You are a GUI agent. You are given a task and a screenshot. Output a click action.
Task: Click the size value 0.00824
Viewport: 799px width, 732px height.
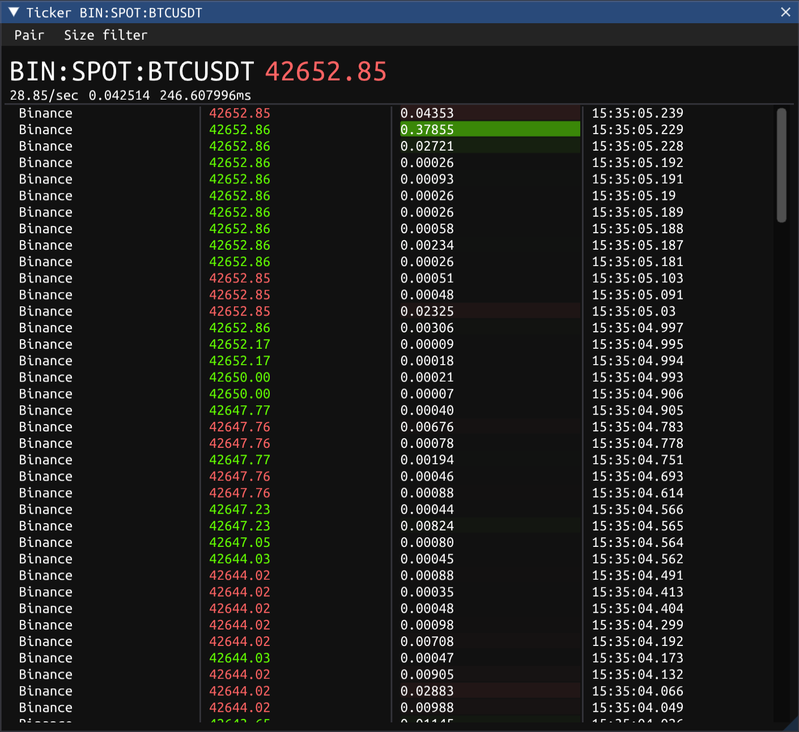click(x=427, y=526)
